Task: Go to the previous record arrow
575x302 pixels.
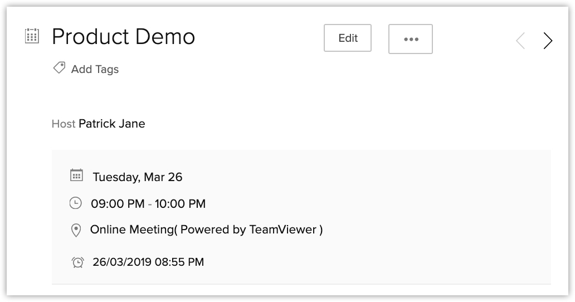Action: pyautogui.click(x=520, y=41)
